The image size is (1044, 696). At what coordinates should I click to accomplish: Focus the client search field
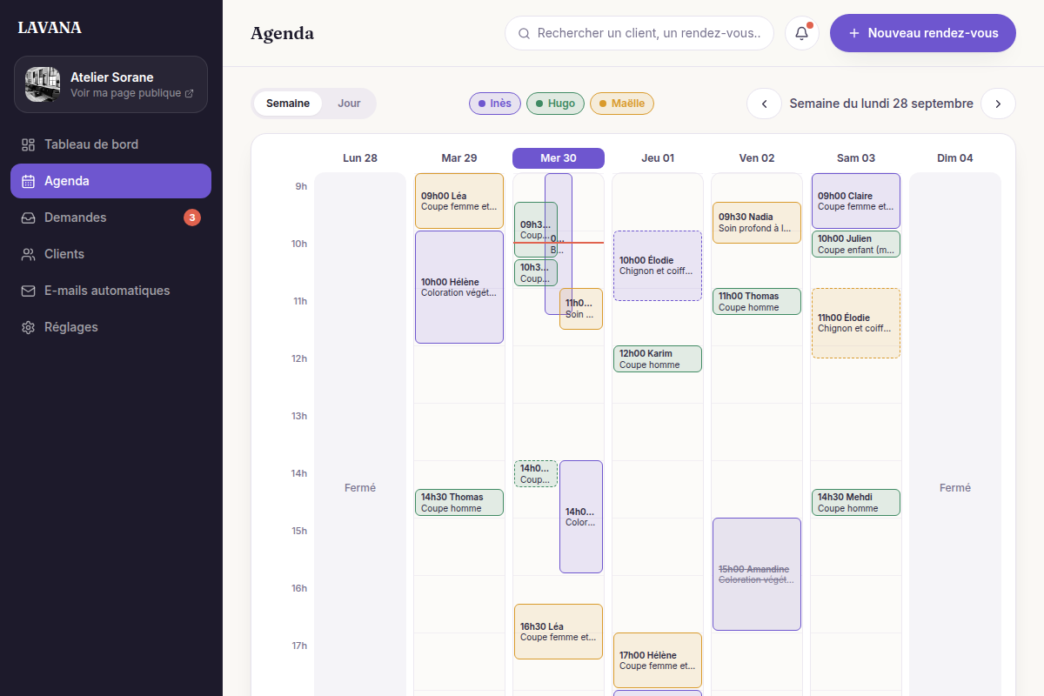point(639,33)
